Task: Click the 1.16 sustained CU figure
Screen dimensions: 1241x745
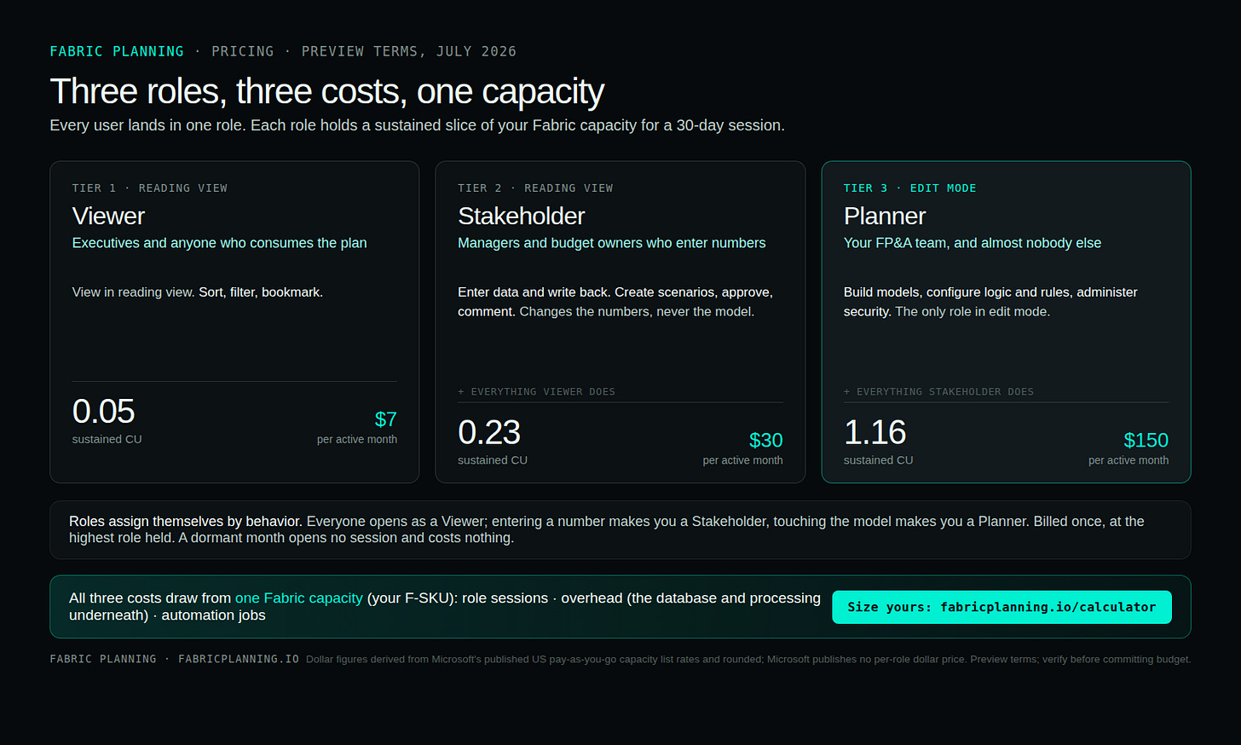Action: (874, 432)
